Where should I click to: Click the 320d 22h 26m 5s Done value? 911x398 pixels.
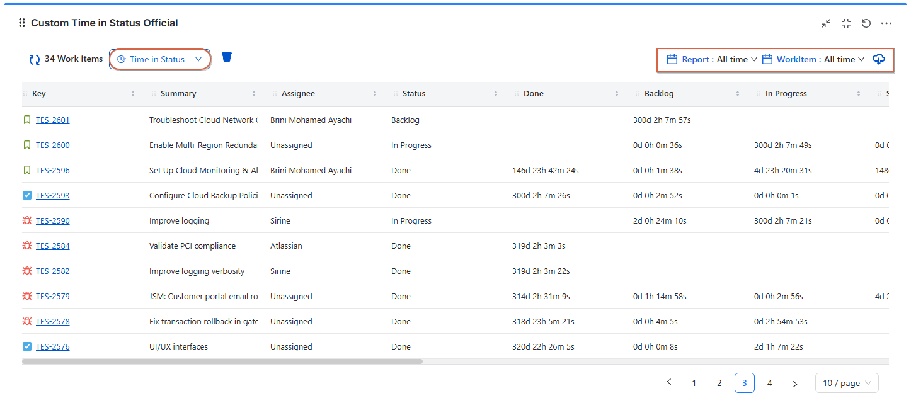543,346
